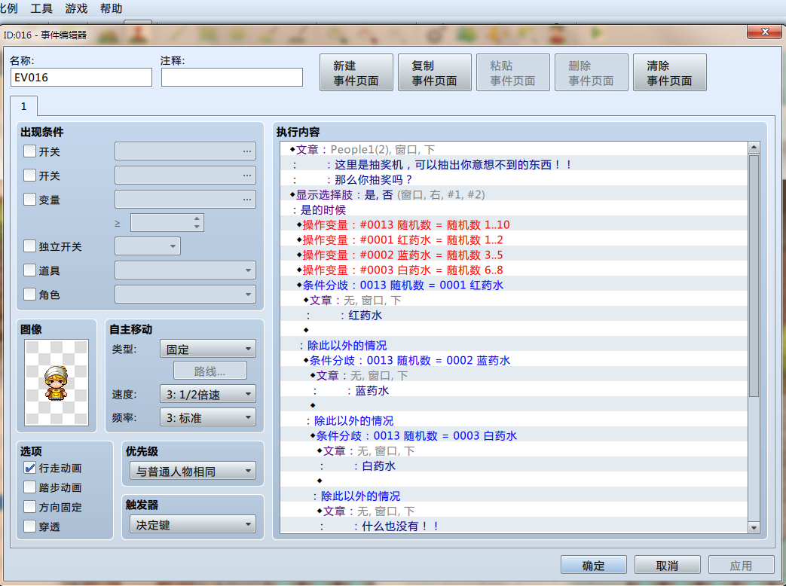786x586 pixels.
Task: Select 条件分歧 随机数 = 0002 蓝药水 line
Action: (514, 360)
